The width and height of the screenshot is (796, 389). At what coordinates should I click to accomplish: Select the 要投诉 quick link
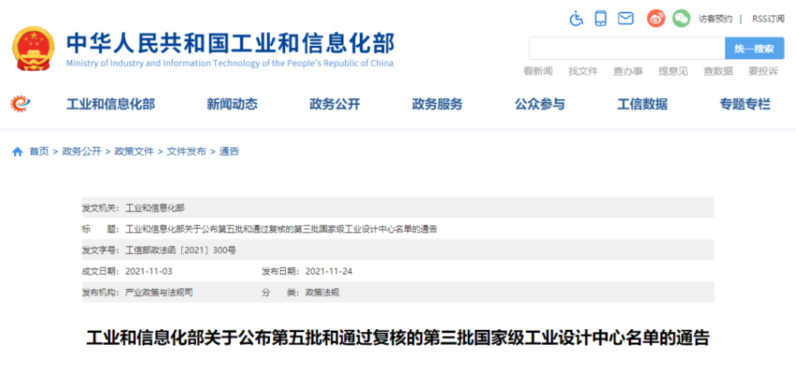[x=763, y=71]
